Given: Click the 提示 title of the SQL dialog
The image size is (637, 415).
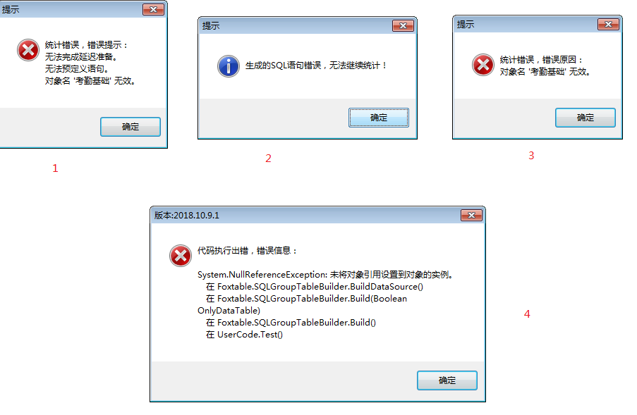Looking at the screenshot, I should point(211,26).
